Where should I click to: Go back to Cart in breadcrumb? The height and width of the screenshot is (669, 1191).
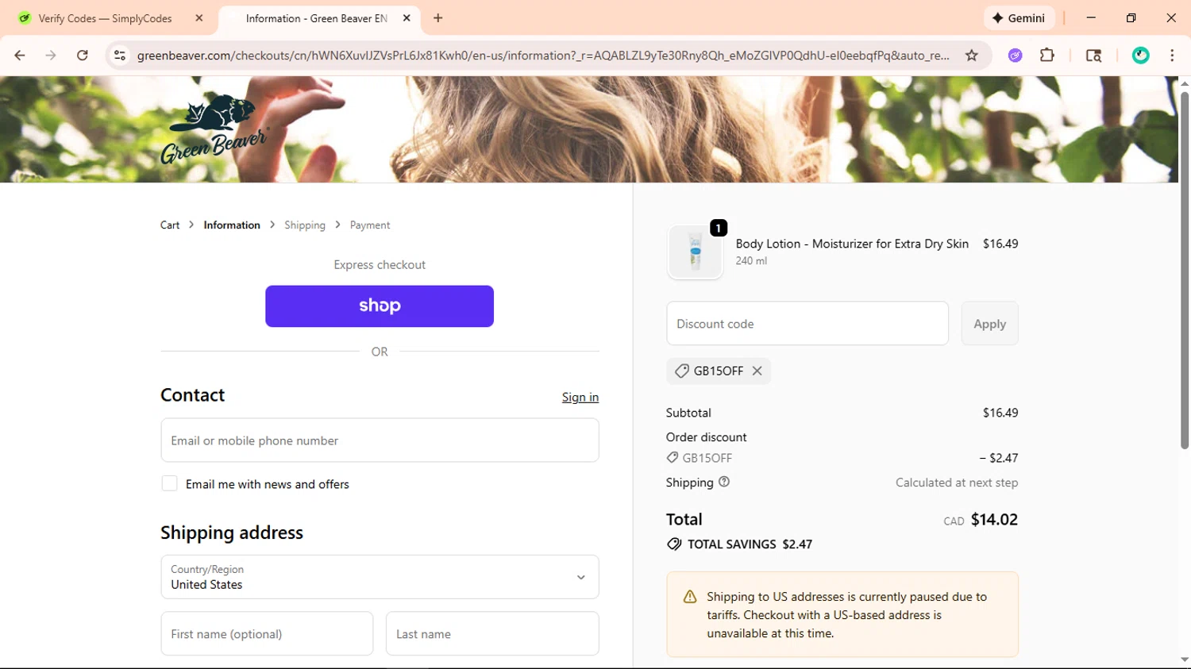point(170,225)
